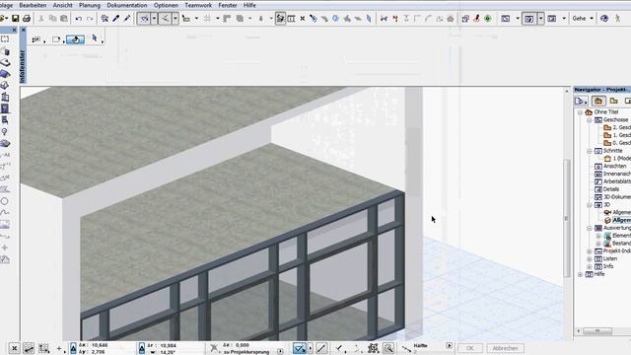Click the fit-in-window icon in bottom bar
The width and height of the screenshot is (631, 355).
tap(373, 348)
